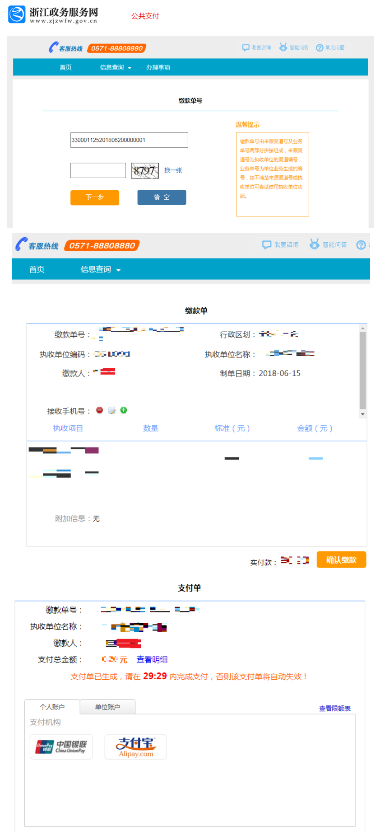The image size is (380, 832).
Task: Click the 执收项目 column header
Action: pyautogui.click(x=68, y=428)
